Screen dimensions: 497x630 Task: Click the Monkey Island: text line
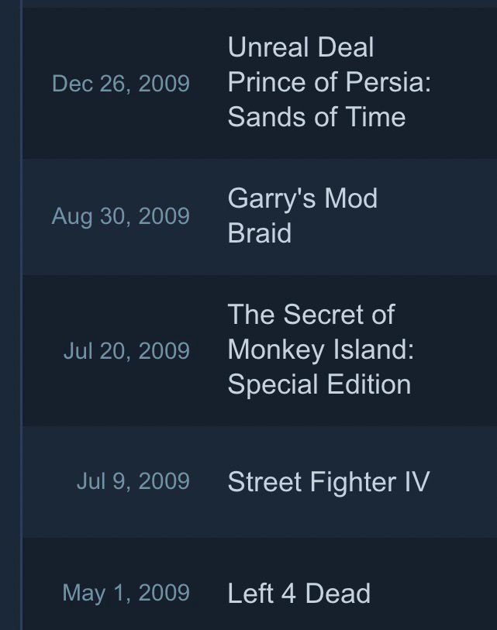[321, 349]
